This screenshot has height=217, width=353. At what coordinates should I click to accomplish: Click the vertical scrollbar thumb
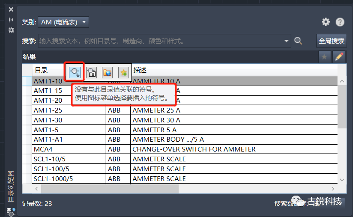[x=342, y=107]
